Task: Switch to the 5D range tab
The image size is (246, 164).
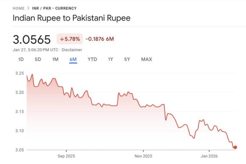Action: coord(38,59)
